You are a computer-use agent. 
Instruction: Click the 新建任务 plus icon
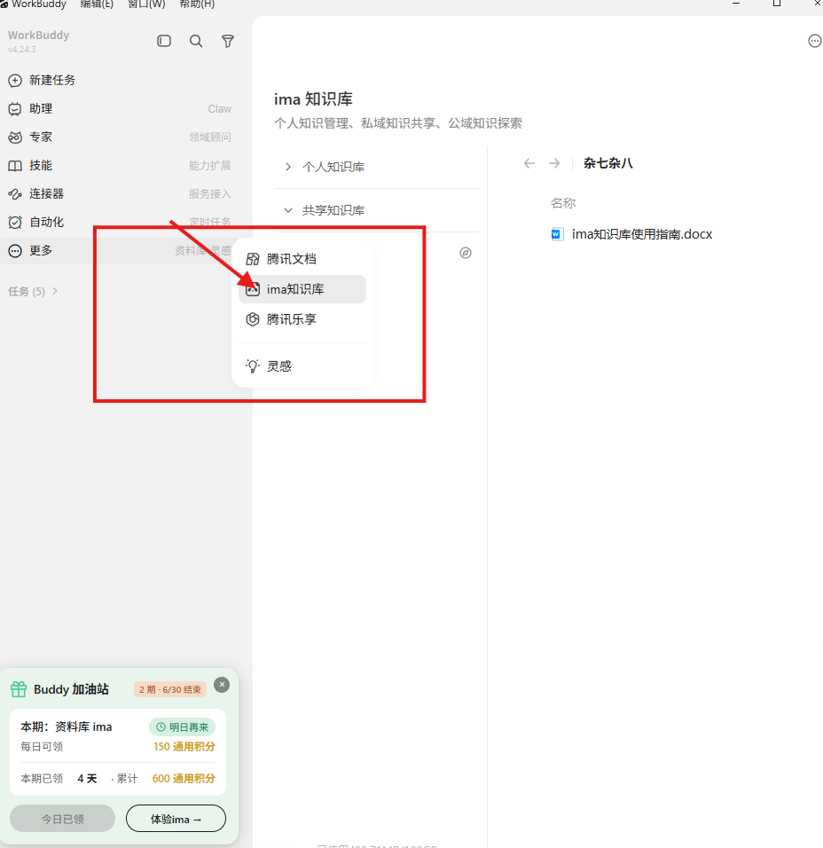(15, 81)
